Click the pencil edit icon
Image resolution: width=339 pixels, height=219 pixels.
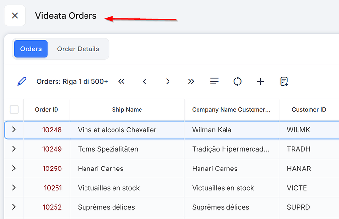coord(21,81)
